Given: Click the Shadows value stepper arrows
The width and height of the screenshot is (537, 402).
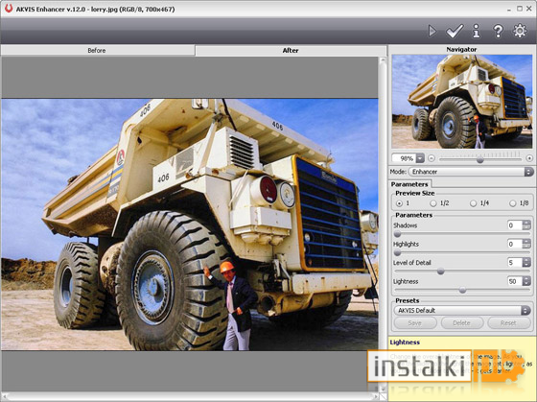Looking at the screenshot, I should point(526,225).
